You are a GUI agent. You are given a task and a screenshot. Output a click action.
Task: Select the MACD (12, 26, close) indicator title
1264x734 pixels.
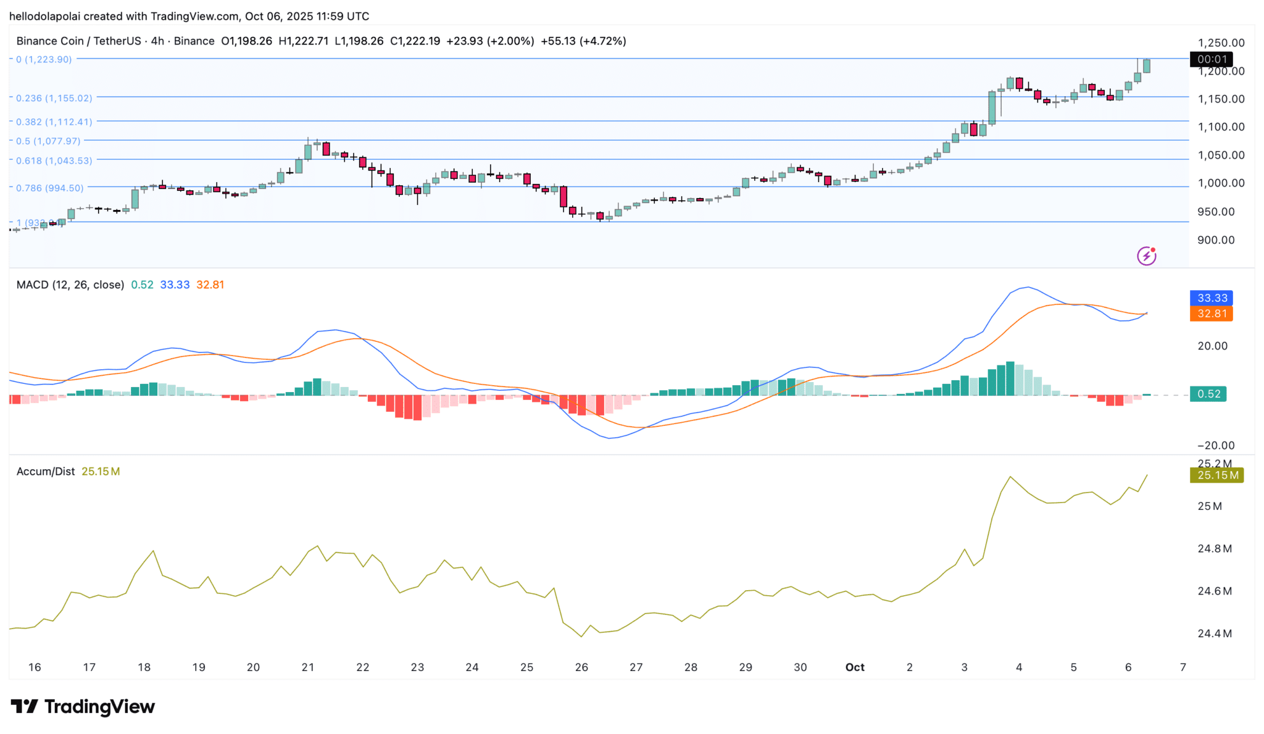[x=70, y=285]
